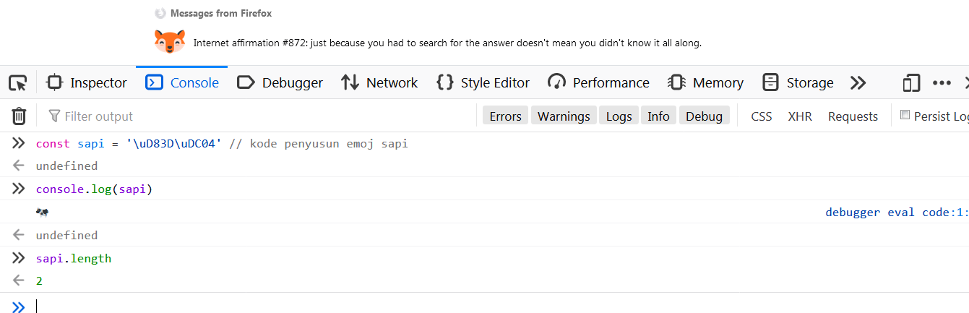Click the debugger eval code source link

point(897,213)
